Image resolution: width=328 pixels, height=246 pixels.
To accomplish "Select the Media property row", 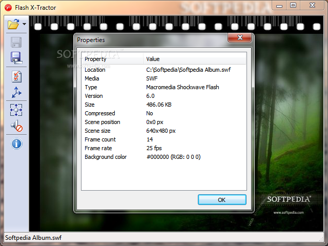I will click(164, 78).
